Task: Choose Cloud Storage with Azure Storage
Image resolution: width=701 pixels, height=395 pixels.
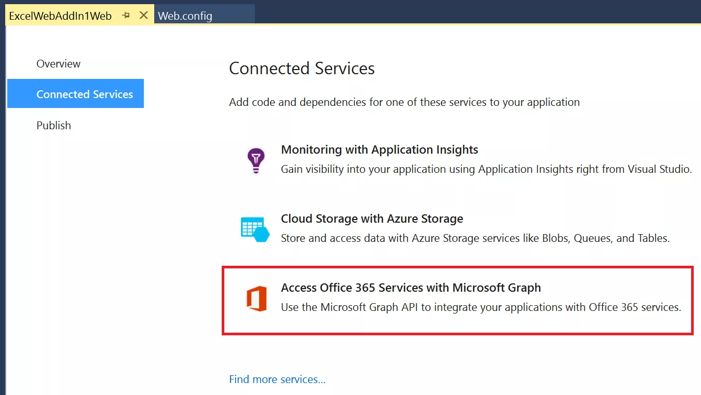Action: pyautogui.click(x=372, y=219)
